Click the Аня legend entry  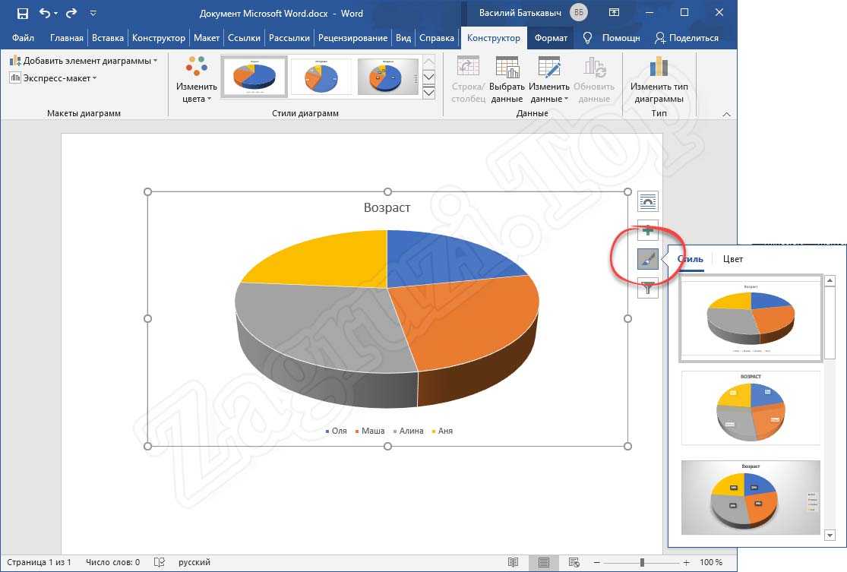click(442, 431)
